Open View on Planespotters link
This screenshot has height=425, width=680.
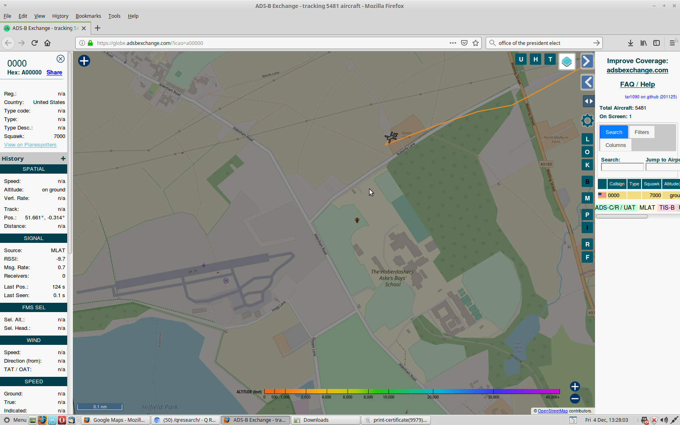click(30, 145)
